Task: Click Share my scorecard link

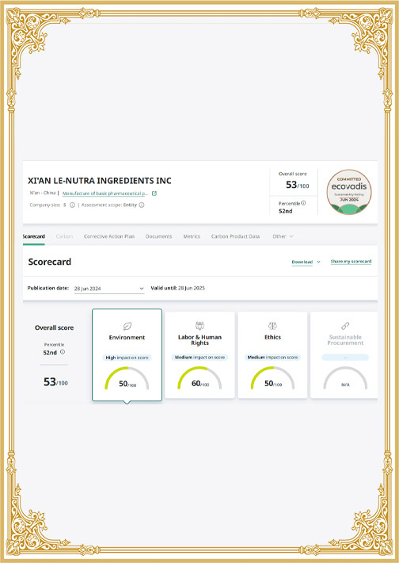Action: tap(351, 262)
